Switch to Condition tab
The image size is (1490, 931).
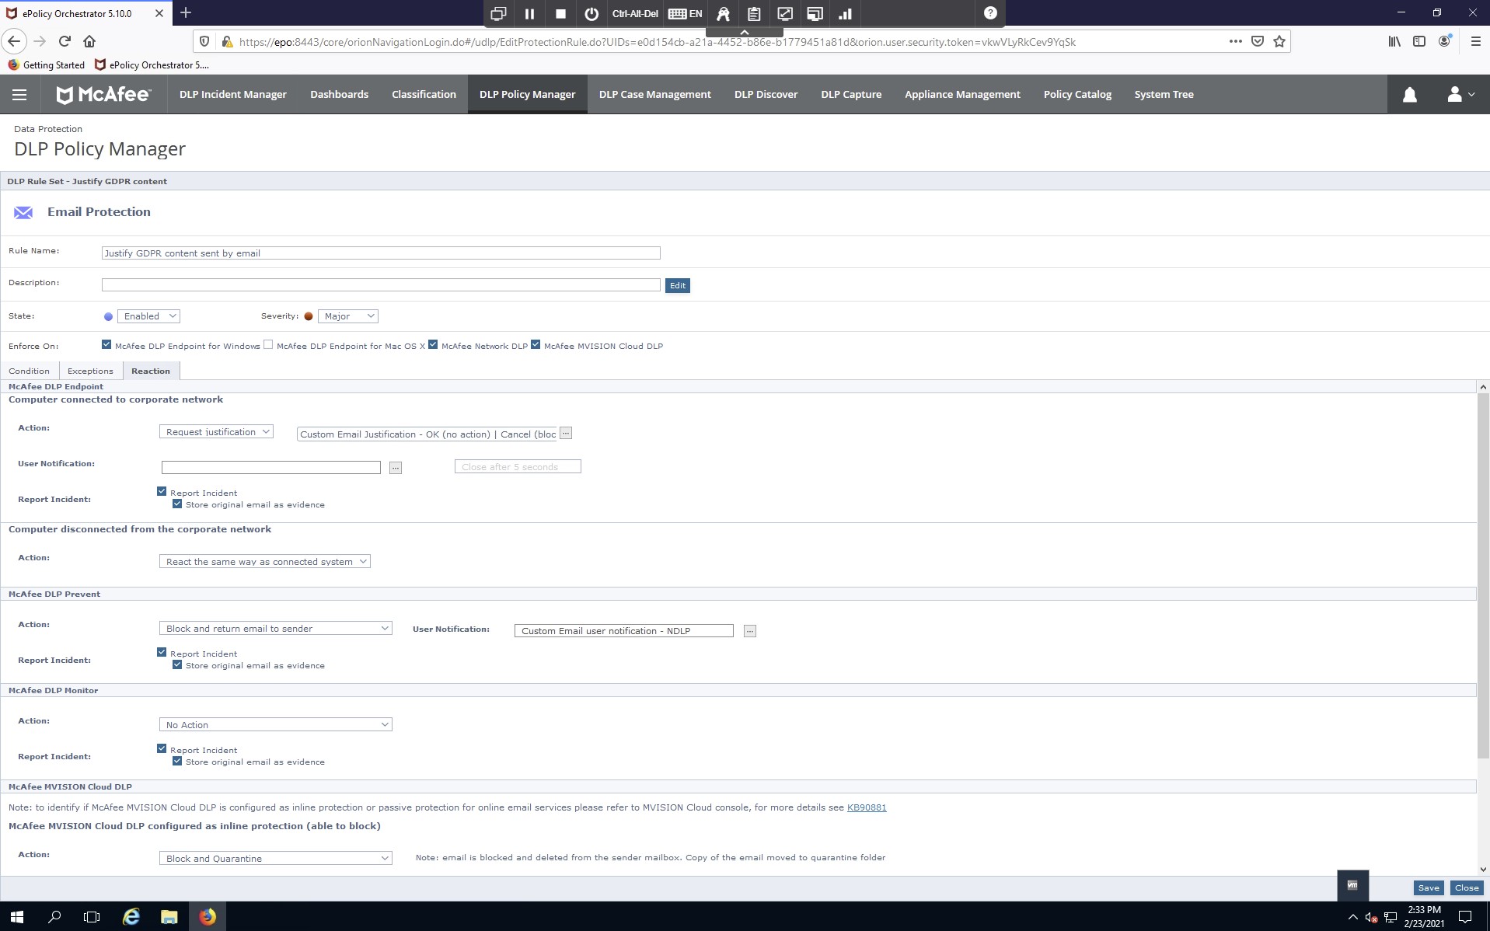tap(30, 371)
